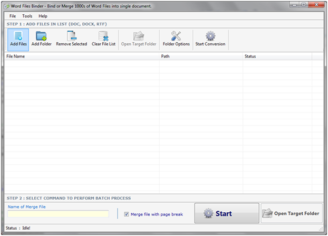Click the 'STEP 1 : ADD FILES IN LIST' heading
This screenshot has height=236, width=328.
pos(56,24)
